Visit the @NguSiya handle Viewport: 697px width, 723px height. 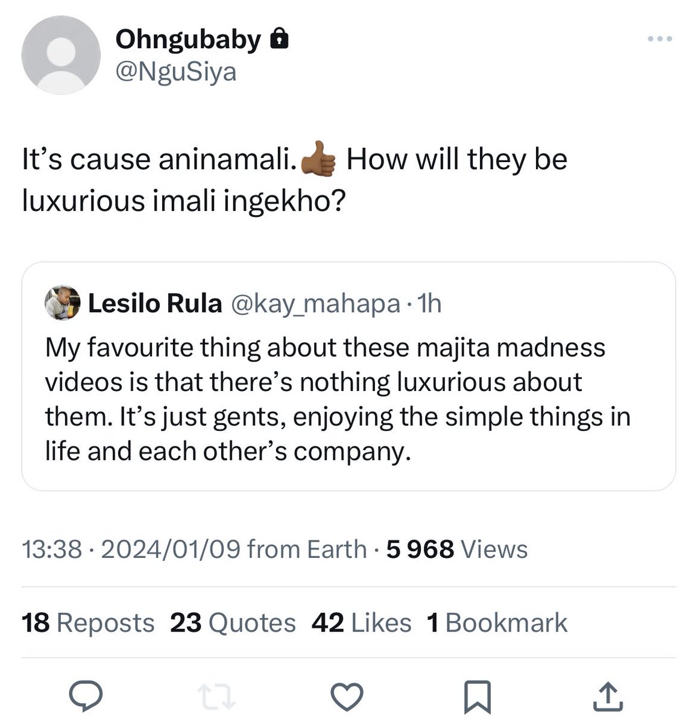(x=175, y=72)
